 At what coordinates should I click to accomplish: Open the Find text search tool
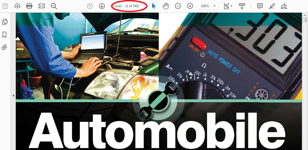pos(54,6)
